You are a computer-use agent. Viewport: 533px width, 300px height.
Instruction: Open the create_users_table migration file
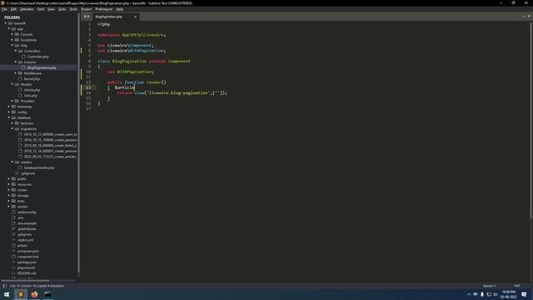[50, 134]
